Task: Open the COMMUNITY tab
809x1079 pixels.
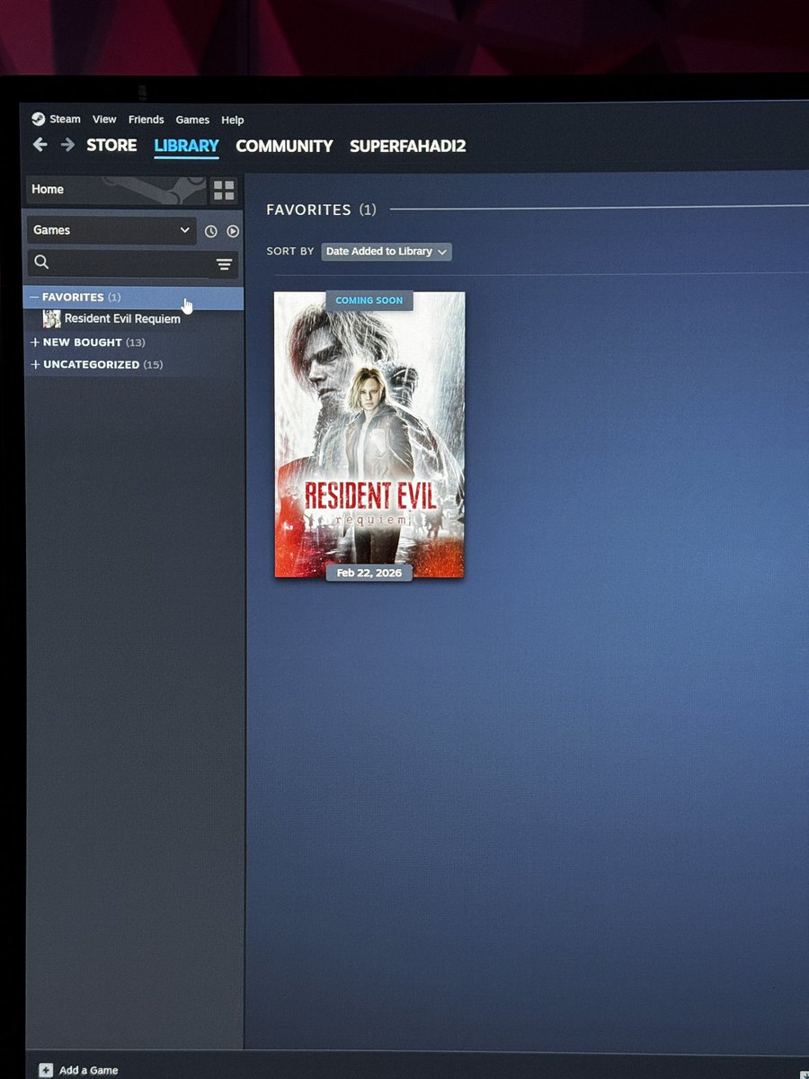Action: [x=284, y=146]
